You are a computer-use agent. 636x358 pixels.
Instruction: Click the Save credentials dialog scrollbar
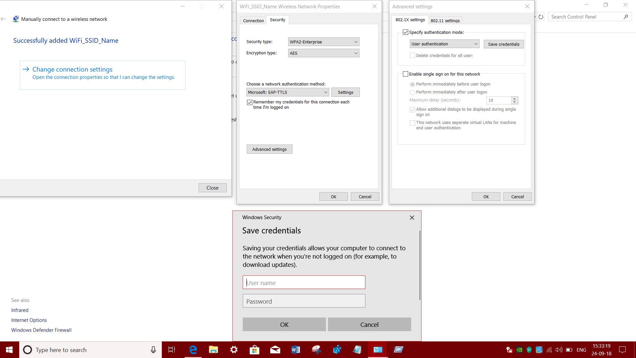[x=420, y=265]
